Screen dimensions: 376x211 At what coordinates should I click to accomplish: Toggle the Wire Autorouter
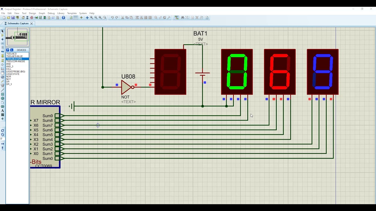point(177,18)
